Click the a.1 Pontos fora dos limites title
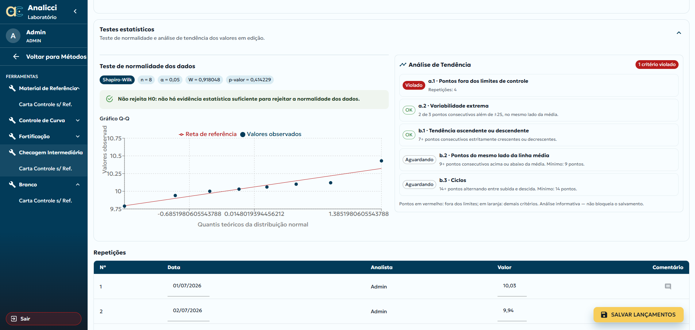This screenshot has width=695, height=330. (478, 81)
